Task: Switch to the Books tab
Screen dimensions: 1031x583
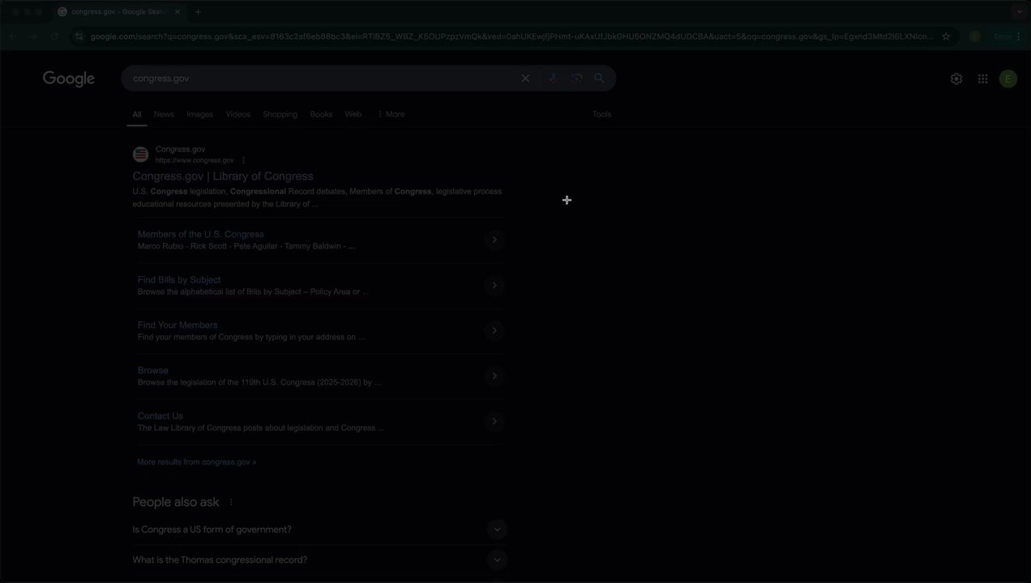Action: (x=321, y=114)
